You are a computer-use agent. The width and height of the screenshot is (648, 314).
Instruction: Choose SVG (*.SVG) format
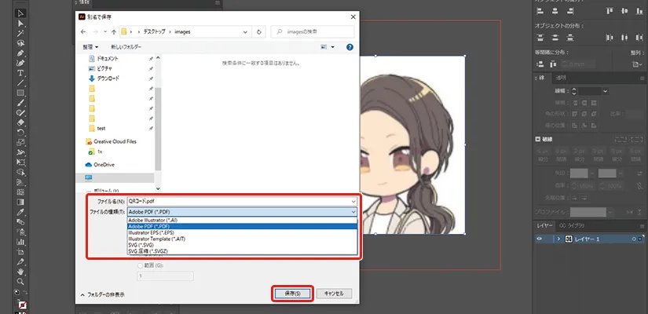242,245
